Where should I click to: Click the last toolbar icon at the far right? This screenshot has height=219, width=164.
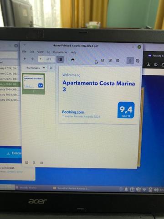tap(138, 61)
